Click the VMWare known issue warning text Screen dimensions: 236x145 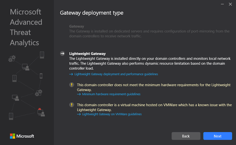click(154, 107)
